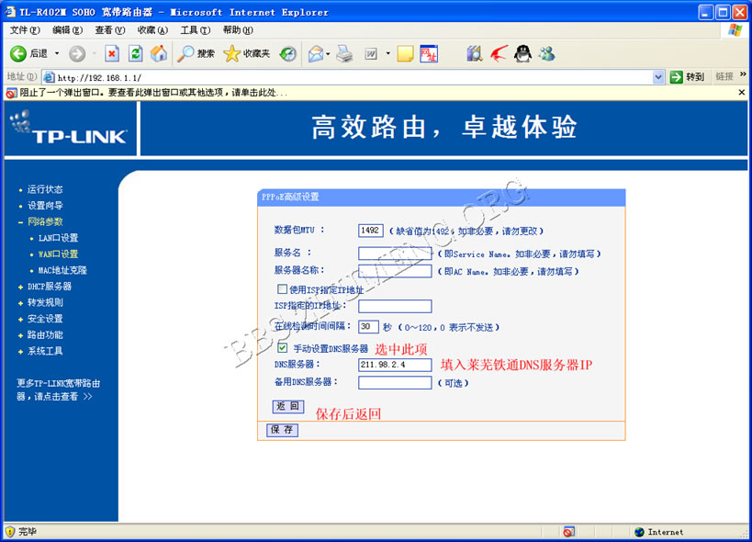
Task: Click the Edit with Word toolbar icon
Action: pyautogui.click(x=371, y=53)
